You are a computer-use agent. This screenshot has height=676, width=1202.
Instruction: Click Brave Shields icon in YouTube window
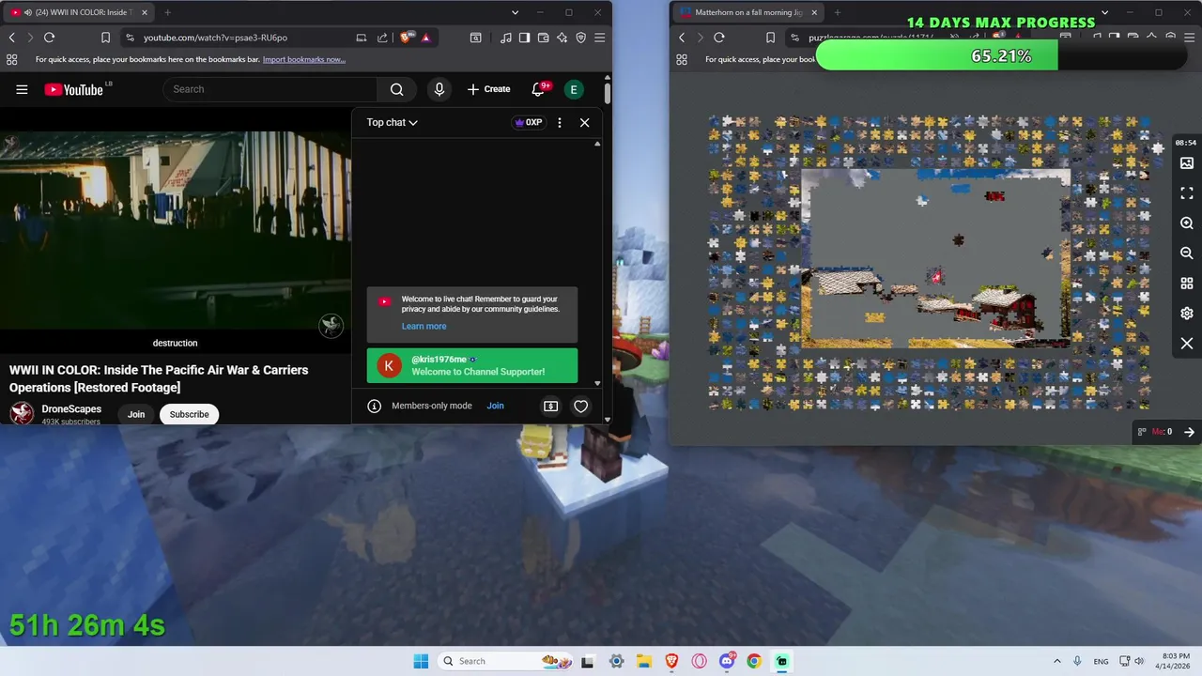[406, 38]
